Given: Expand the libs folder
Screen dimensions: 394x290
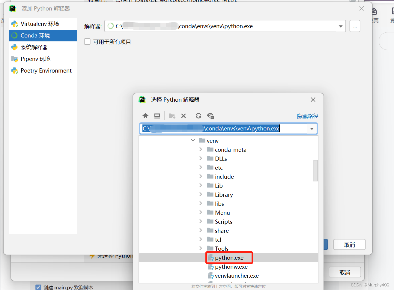Looking at the screenshot, I should click(201, 203).
